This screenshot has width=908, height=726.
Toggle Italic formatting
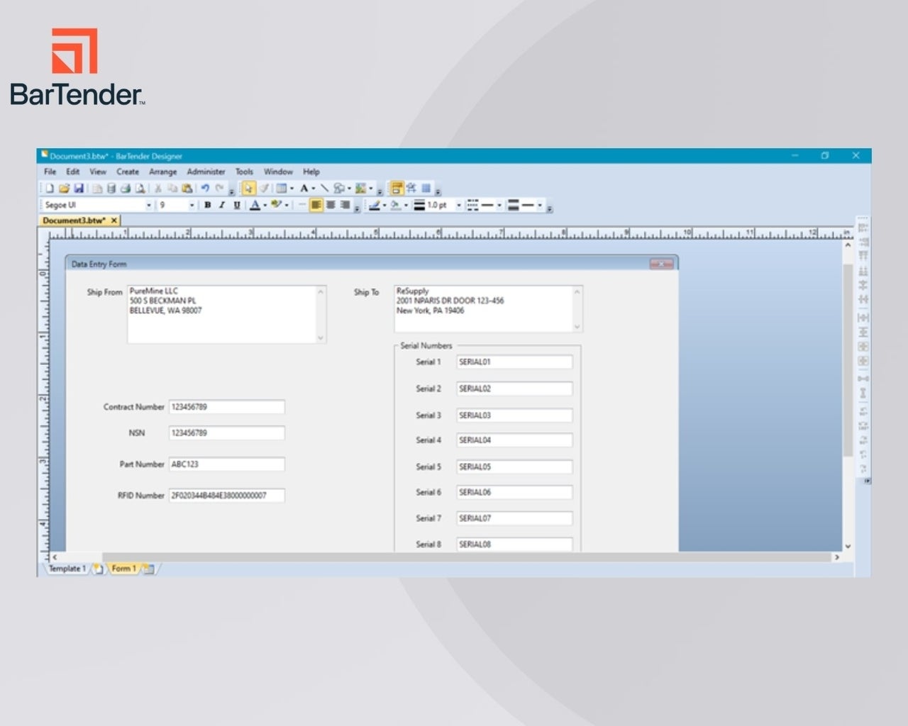(222, 205)
